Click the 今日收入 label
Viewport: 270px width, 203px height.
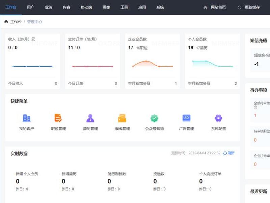point(16,83)
